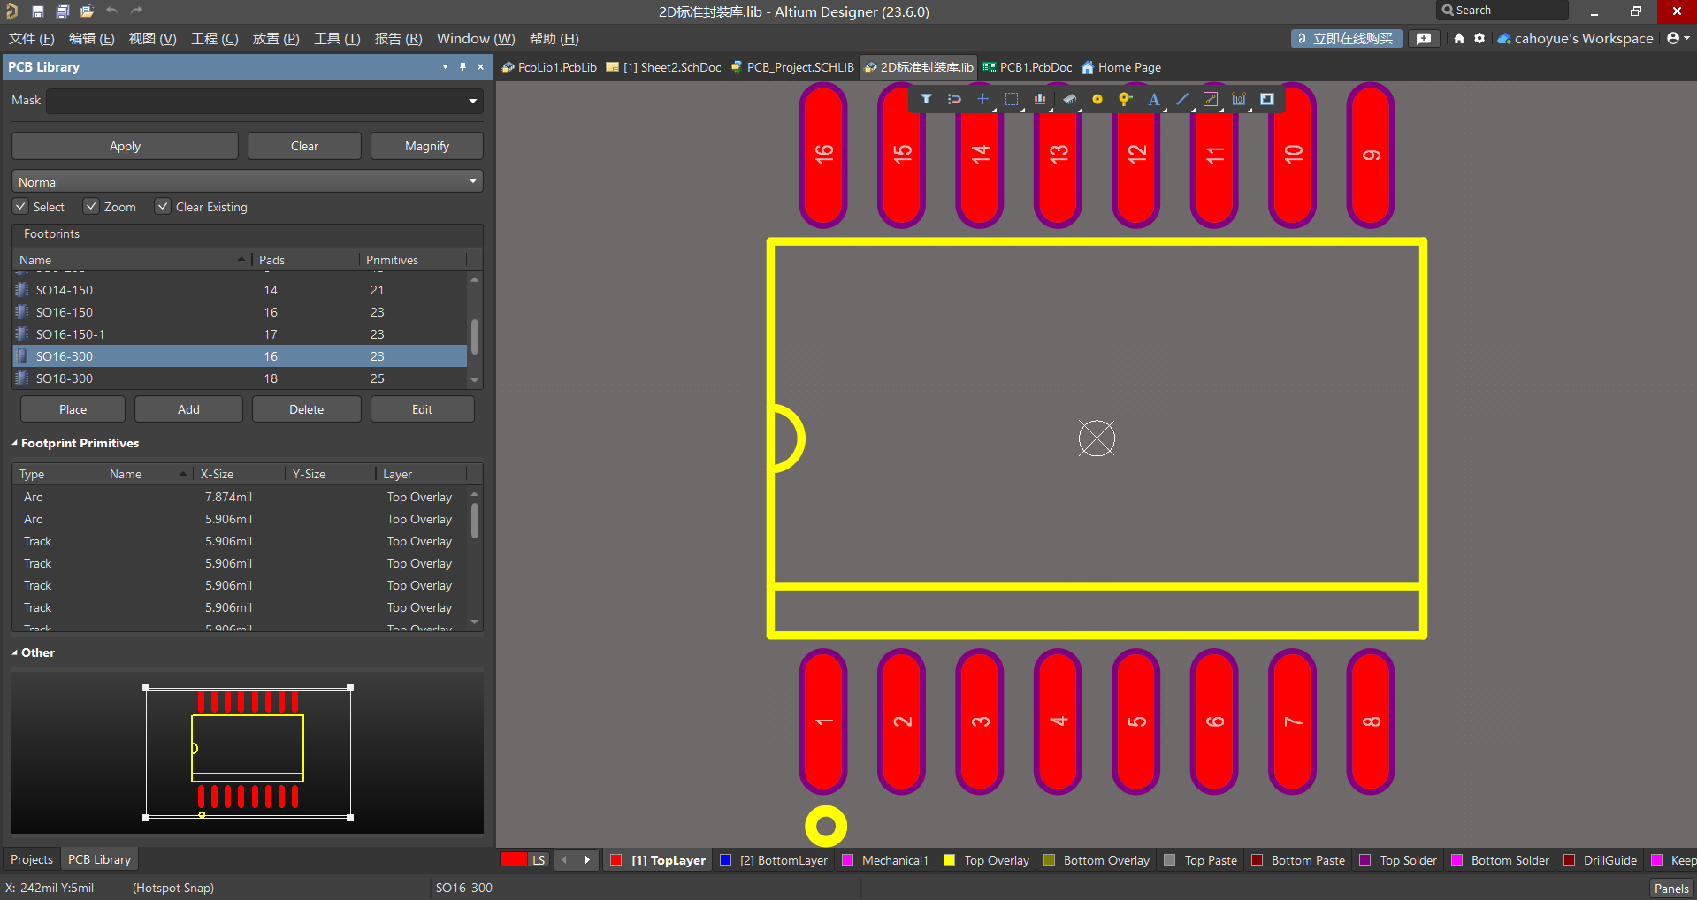The height and width of the screenshot is (900, 1697).
Task: Open the Normal mode dropdown
Action: (473, 181)
